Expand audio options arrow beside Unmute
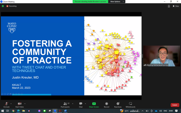Image resolution: width=181 pixels, height=113 pixels. tap(11, 104)
